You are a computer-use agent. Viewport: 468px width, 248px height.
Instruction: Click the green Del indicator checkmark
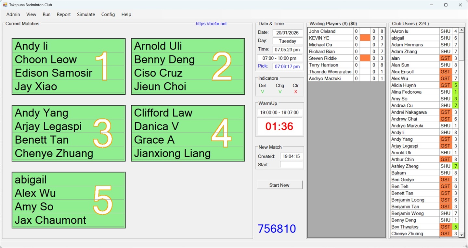pyautogui.click(x=263, y=92)
